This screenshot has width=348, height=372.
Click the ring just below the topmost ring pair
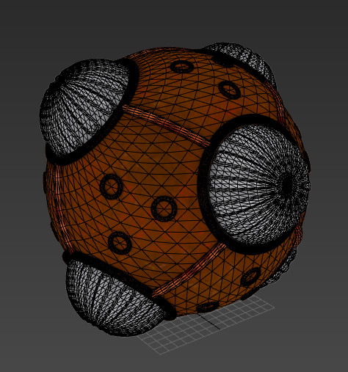pyautogui.click(x=229, y=90)
